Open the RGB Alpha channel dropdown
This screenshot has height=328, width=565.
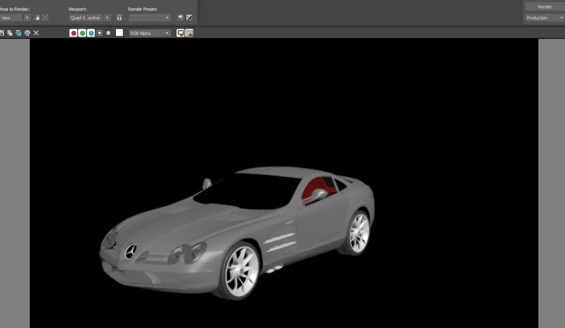pyautogui.click(x=150, y=33)
